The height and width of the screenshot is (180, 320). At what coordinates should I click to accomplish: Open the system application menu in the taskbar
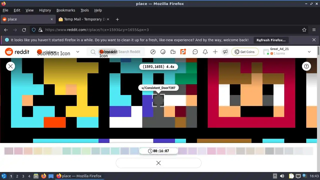tap(4, 176)
